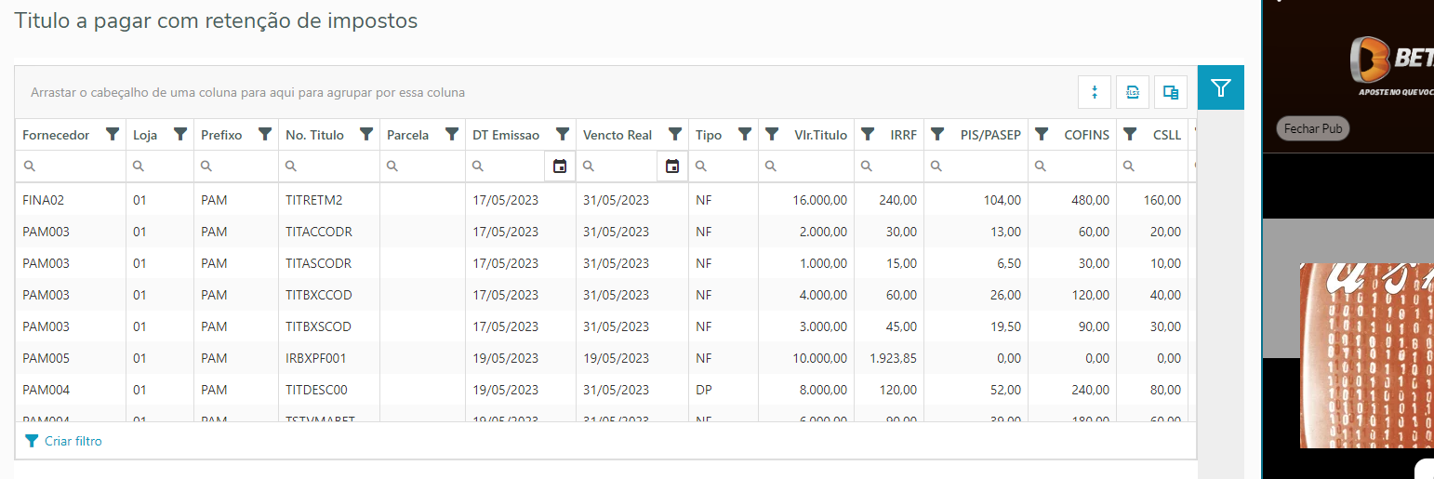Click the collapse-all groups toolbar icon

1095,92
